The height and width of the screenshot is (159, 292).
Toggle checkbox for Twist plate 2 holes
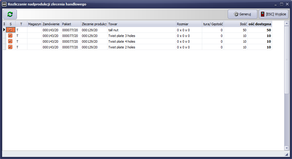pos(10,47)
